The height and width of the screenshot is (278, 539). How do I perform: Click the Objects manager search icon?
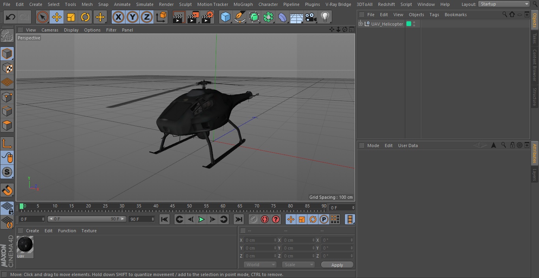pos(505,14)
